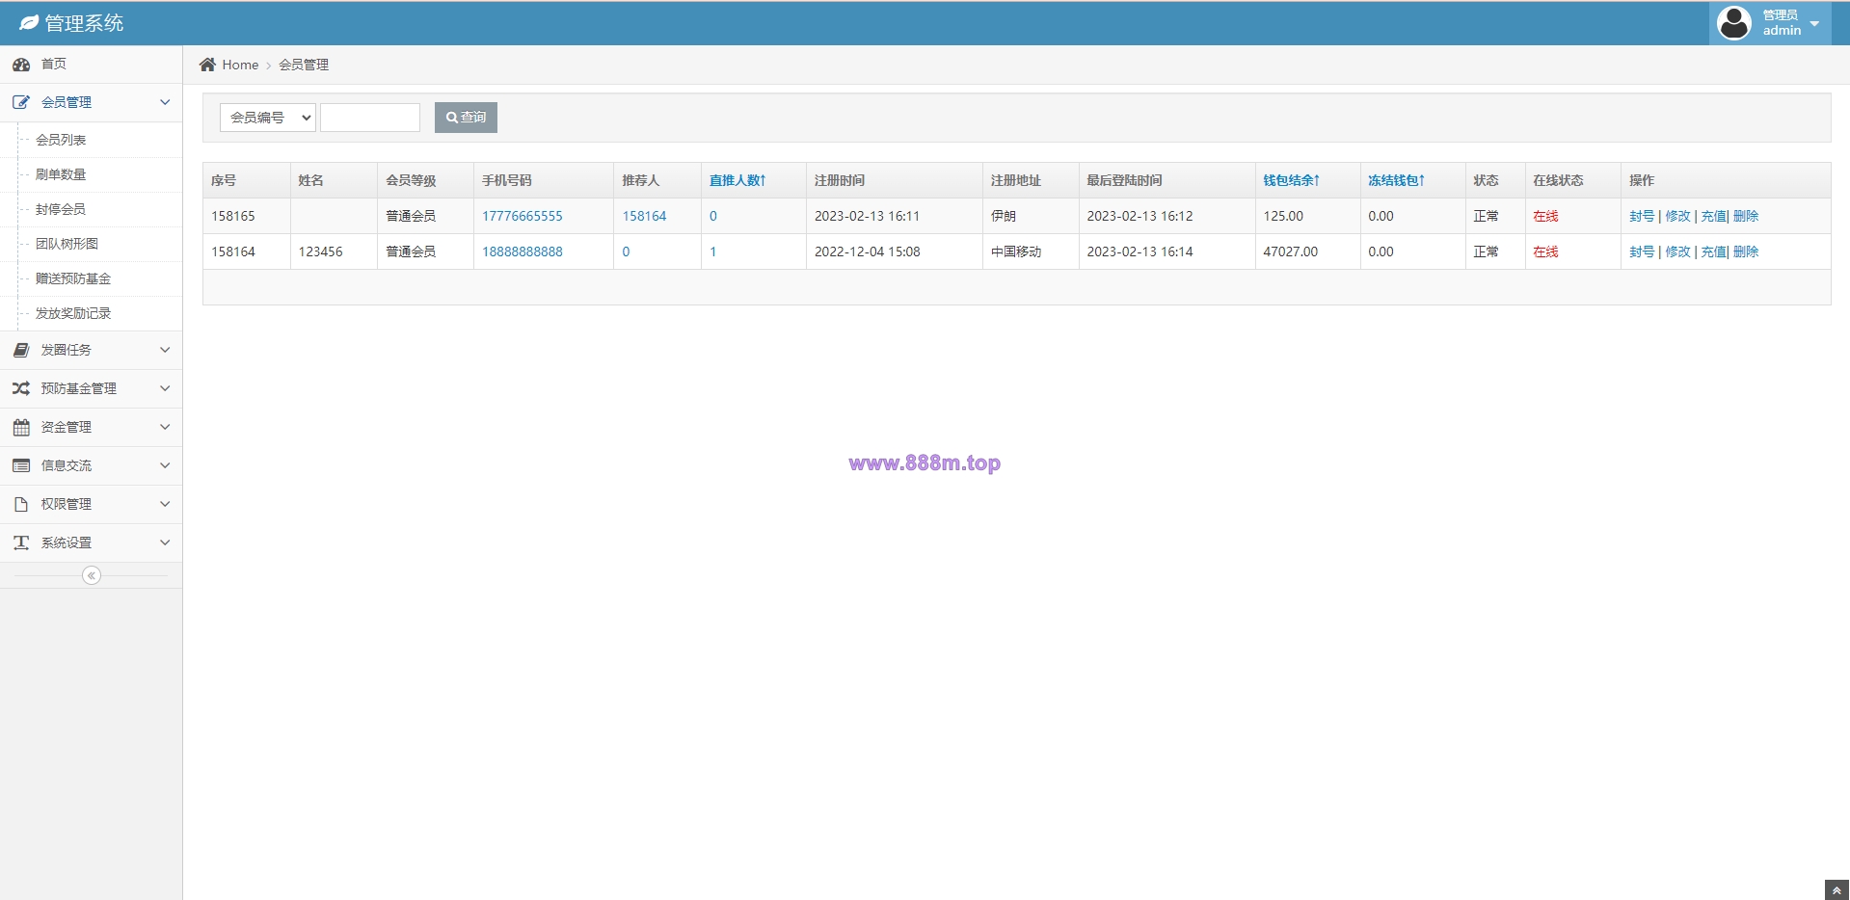Image resolution: width=1850 pixels, height=900 pixels.
Task: Click the calendar icon beside 资金管理
Action: point(21,427)
